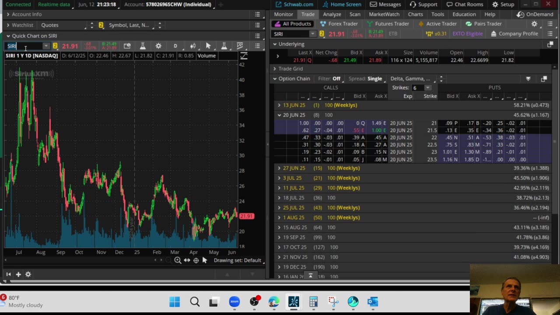This screenshot has height=315, width=560.
Task: Open Snipping Tool from the taskbar
Action: [x=333, y=302]
